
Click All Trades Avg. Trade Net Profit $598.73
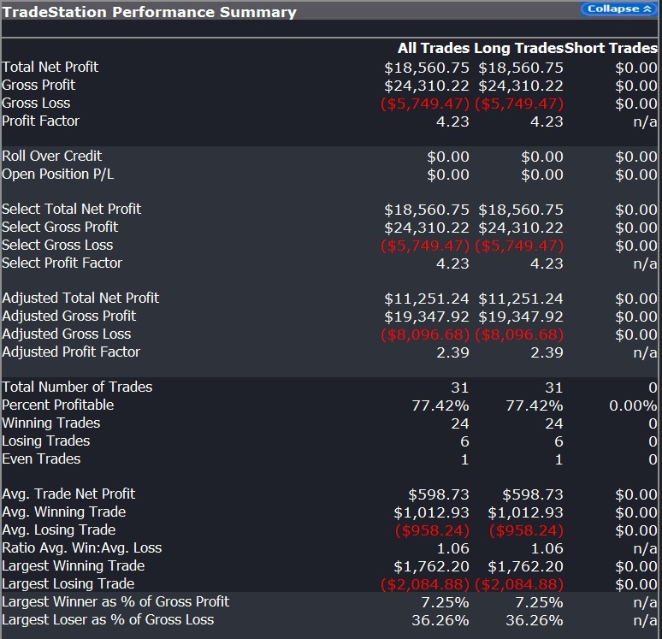(x=439, y=494)
